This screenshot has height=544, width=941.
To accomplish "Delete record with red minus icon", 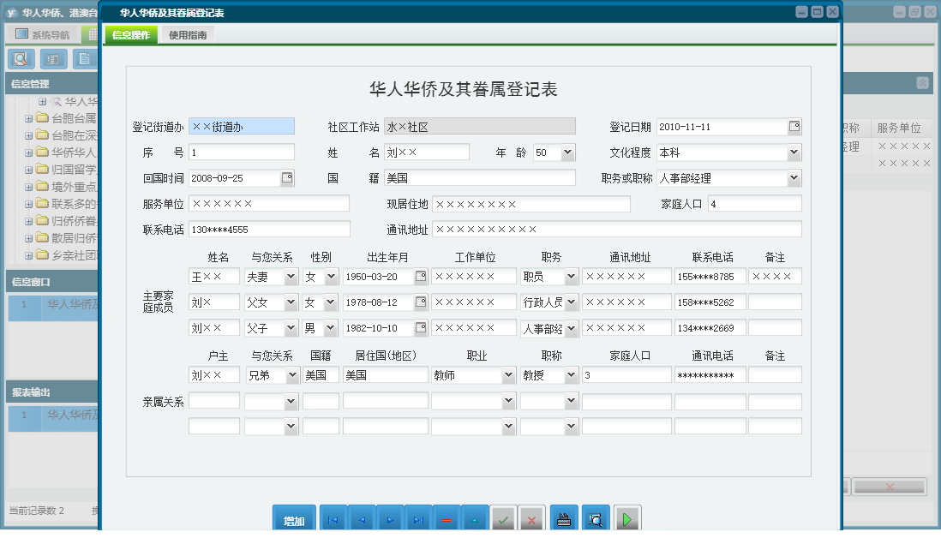I will [447, 520].
